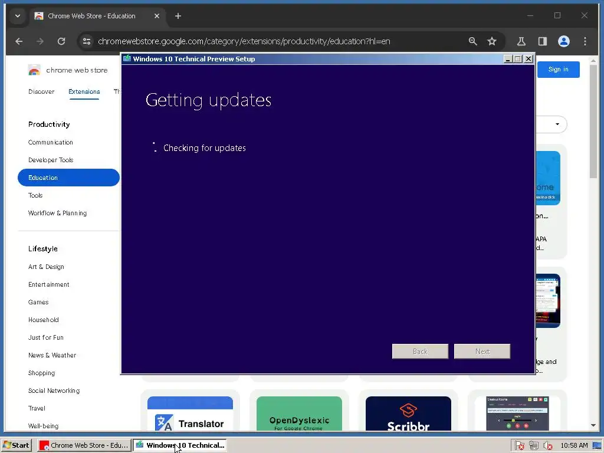Open Workflow & Planning category
604x453 pixels.
click(x=57, y=213)
